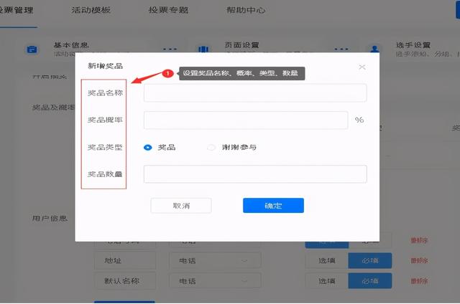Open the 投票管理 tab

[16, 10]
